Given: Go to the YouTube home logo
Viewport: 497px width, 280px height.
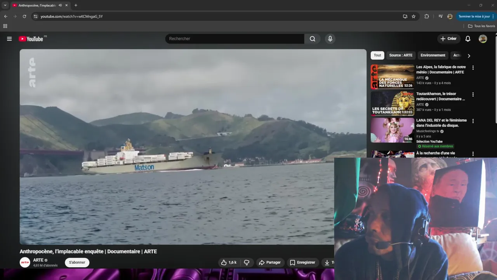Looking at the screenshot, I should 31,39.
